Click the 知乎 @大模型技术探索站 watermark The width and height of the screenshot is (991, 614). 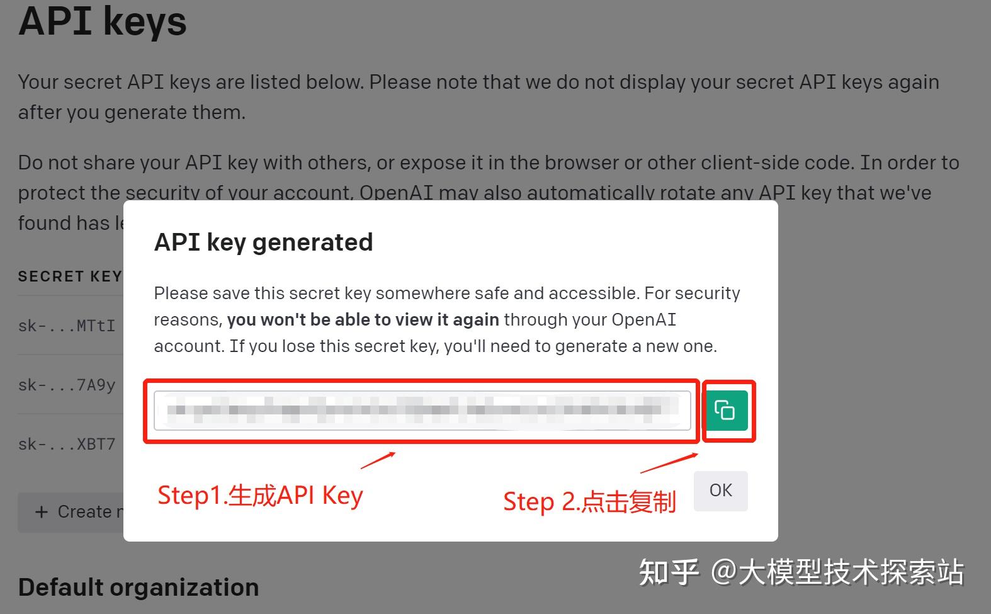click(x=801, y=572)
